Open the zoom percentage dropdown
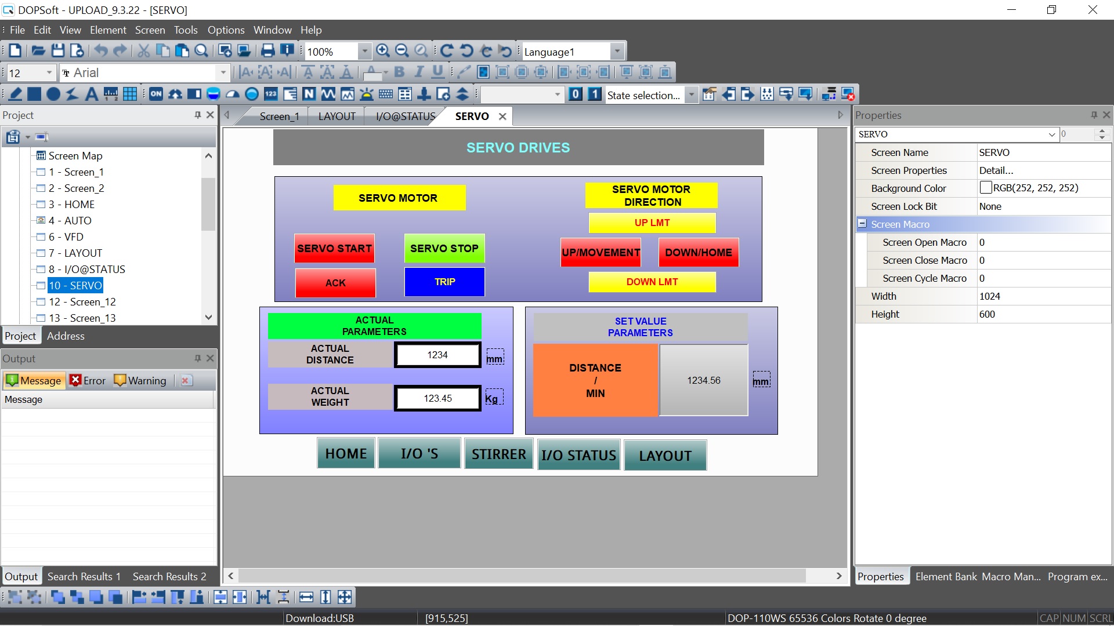Image resolution: width=1114 pixels, height=626 pixels. [364, 51]
